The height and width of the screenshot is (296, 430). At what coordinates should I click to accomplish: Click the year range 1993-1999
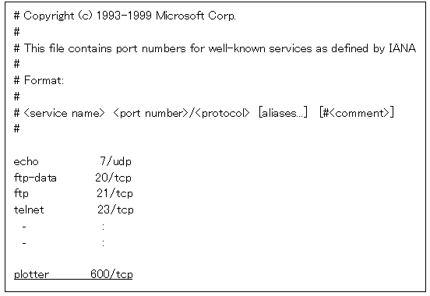click(124, 16)
